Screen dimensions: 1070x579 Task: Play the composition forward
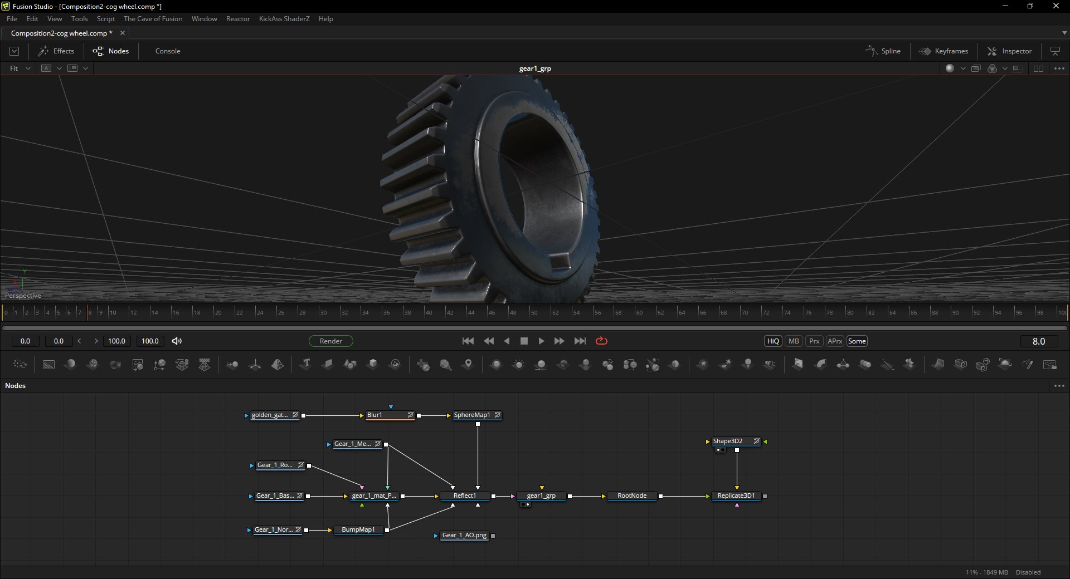click(x=541, y=341)
